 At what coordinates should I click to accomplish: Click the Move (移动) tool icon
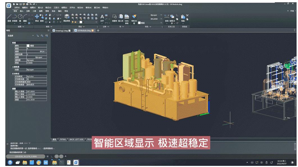tap(37, 17)
